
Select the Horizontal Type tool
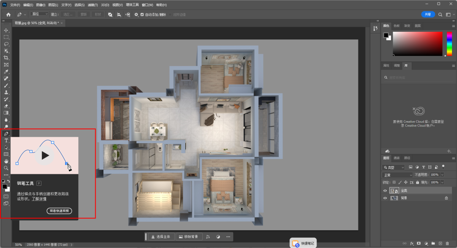tap(6, 141)
